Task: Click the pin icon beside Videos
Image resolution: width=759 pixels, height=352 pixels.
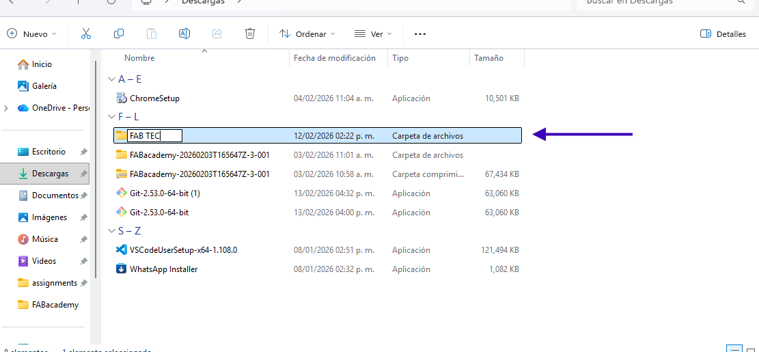Action: [x=84, y=262]
